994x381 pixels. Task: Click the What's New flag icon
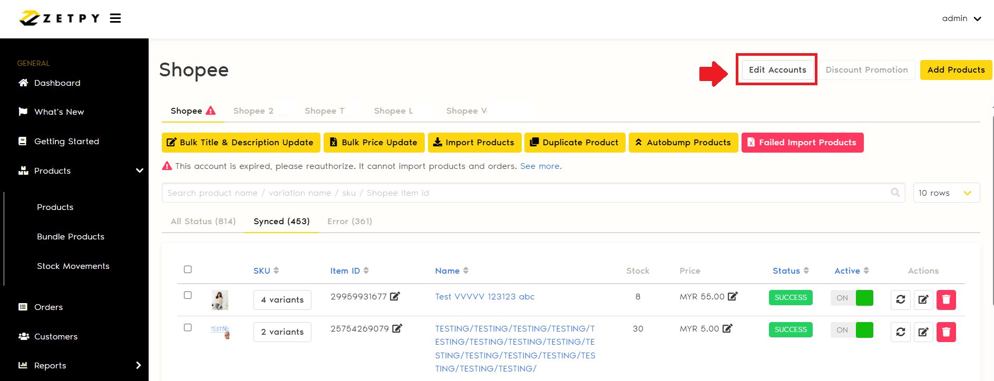coord(23,112)
